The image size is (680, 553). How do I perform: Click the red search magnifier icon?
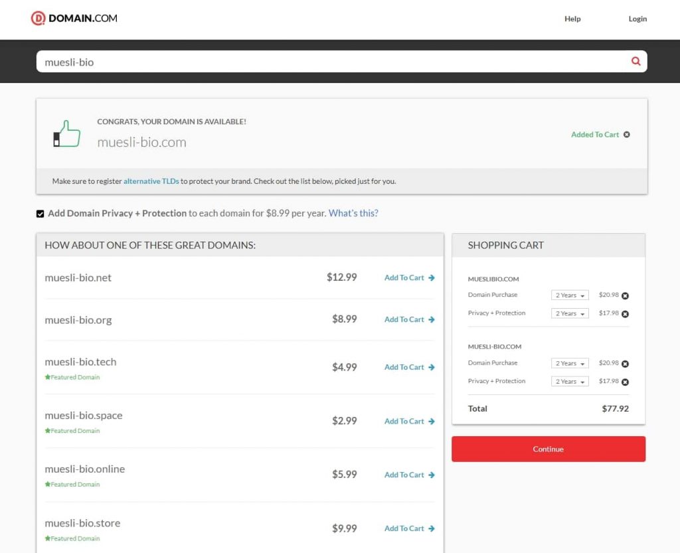(636, 61)
